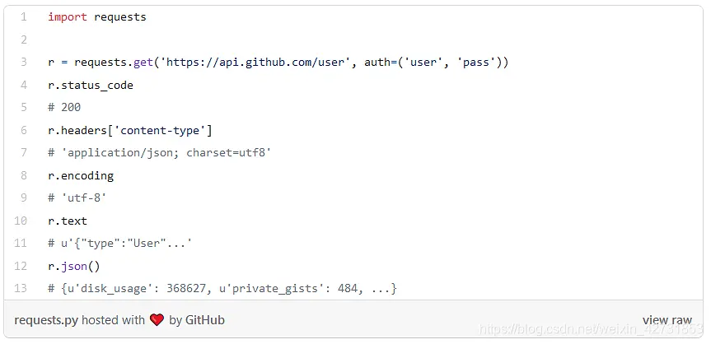Select line number 3

23,62
